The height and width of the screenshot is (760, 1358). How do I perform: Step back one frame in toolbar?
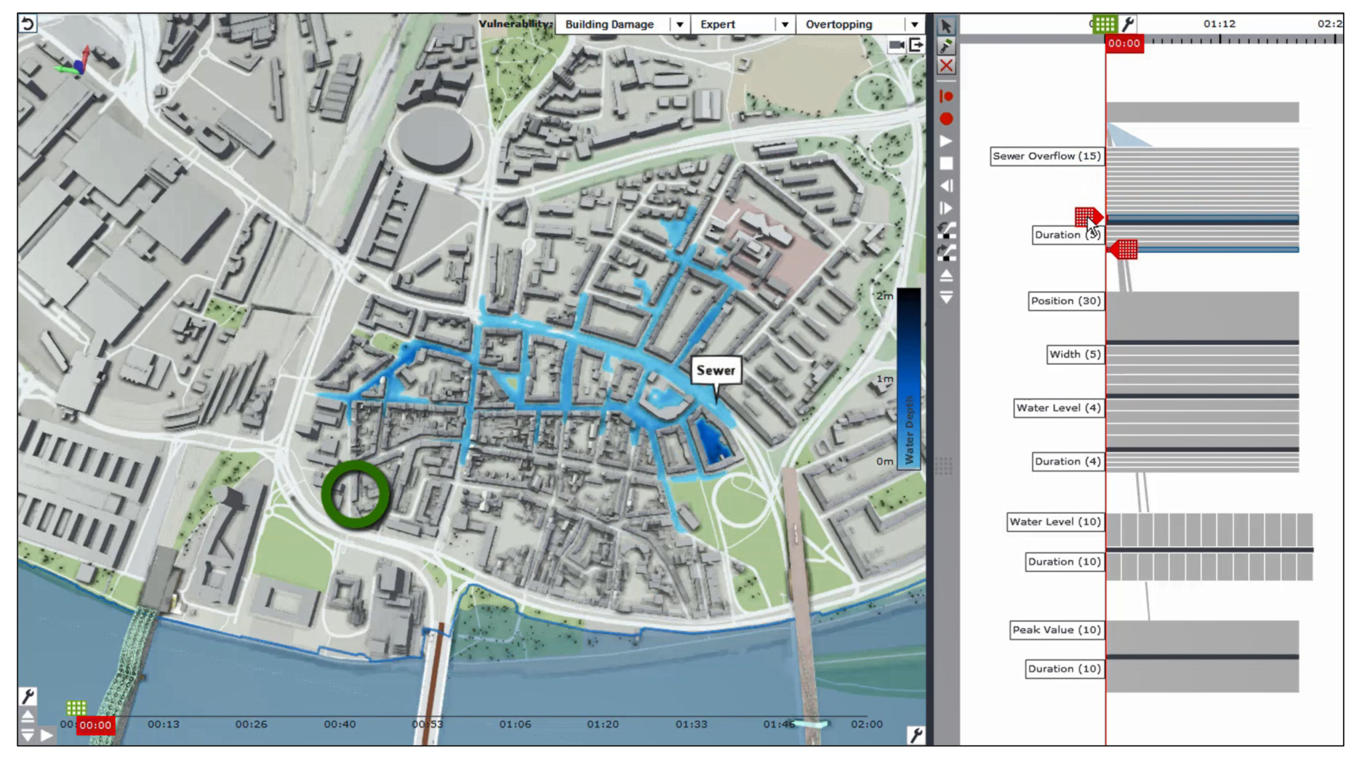[x=946, y=186]
